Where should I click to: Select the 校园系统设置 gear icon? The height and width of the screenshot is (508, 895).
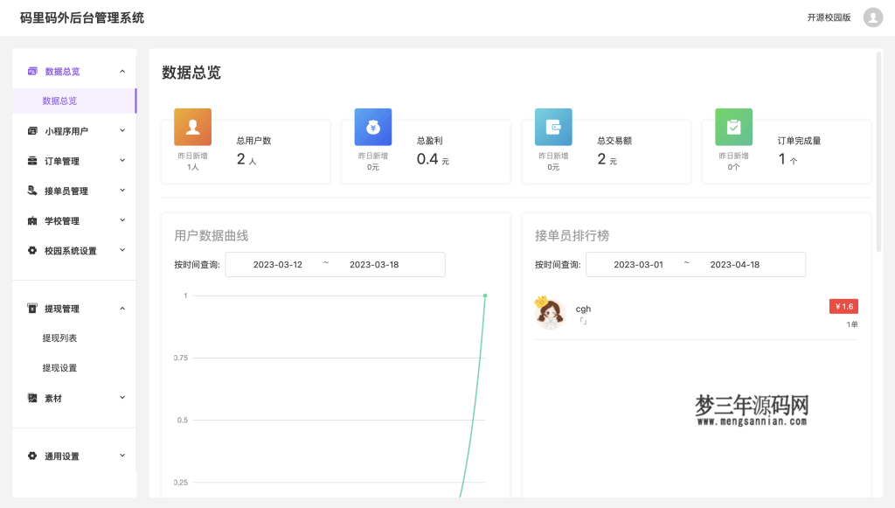[33, 249]
